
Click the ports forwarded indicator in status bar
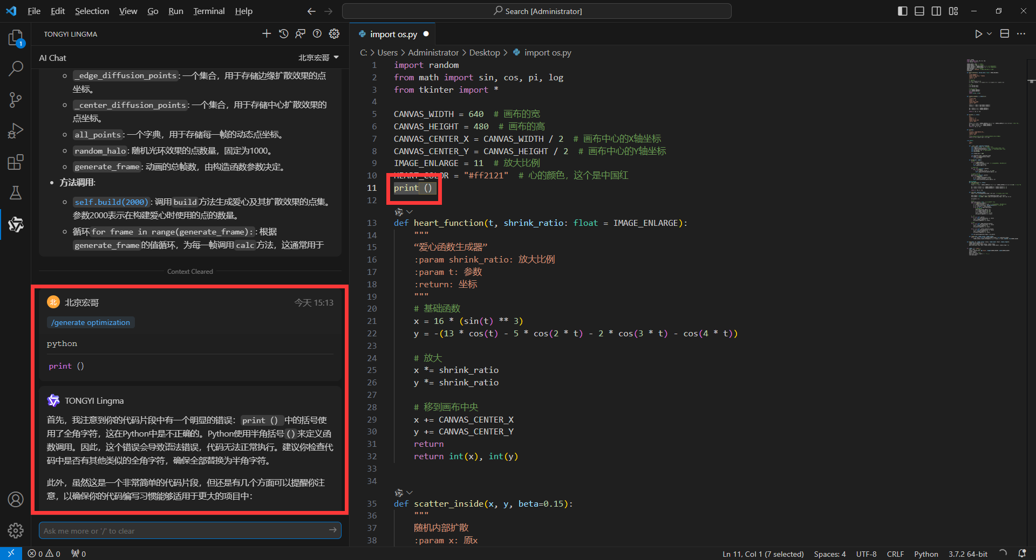[78, 554]
